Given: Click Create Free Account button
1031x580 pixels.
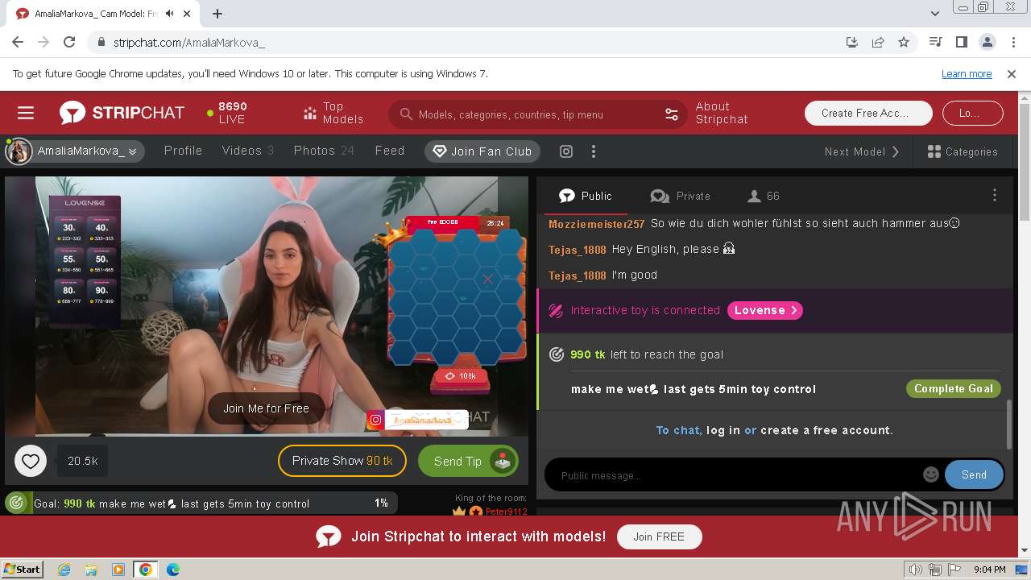Looking at the screenshot, I should coord(868,114).
